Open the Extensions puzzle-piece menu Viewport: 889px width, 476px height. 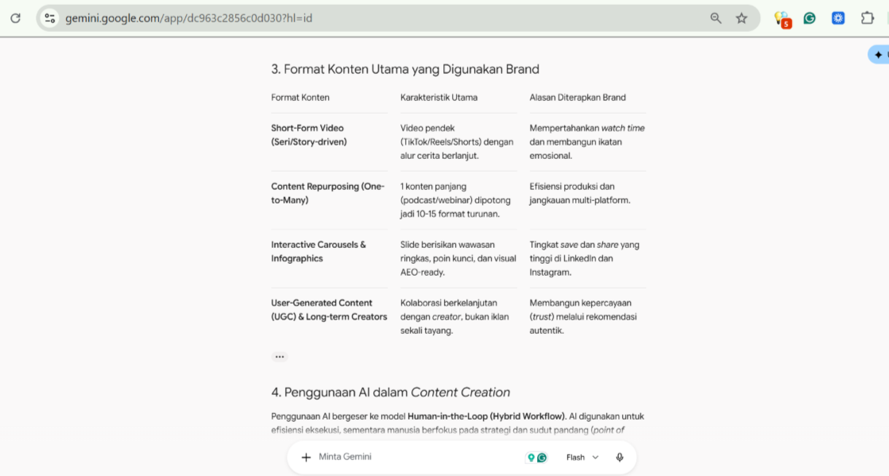click(867, 18)
